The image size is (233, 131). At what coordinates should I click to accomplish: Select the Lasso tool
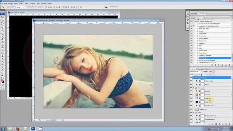pyautogui.click(x=3, y=22)
